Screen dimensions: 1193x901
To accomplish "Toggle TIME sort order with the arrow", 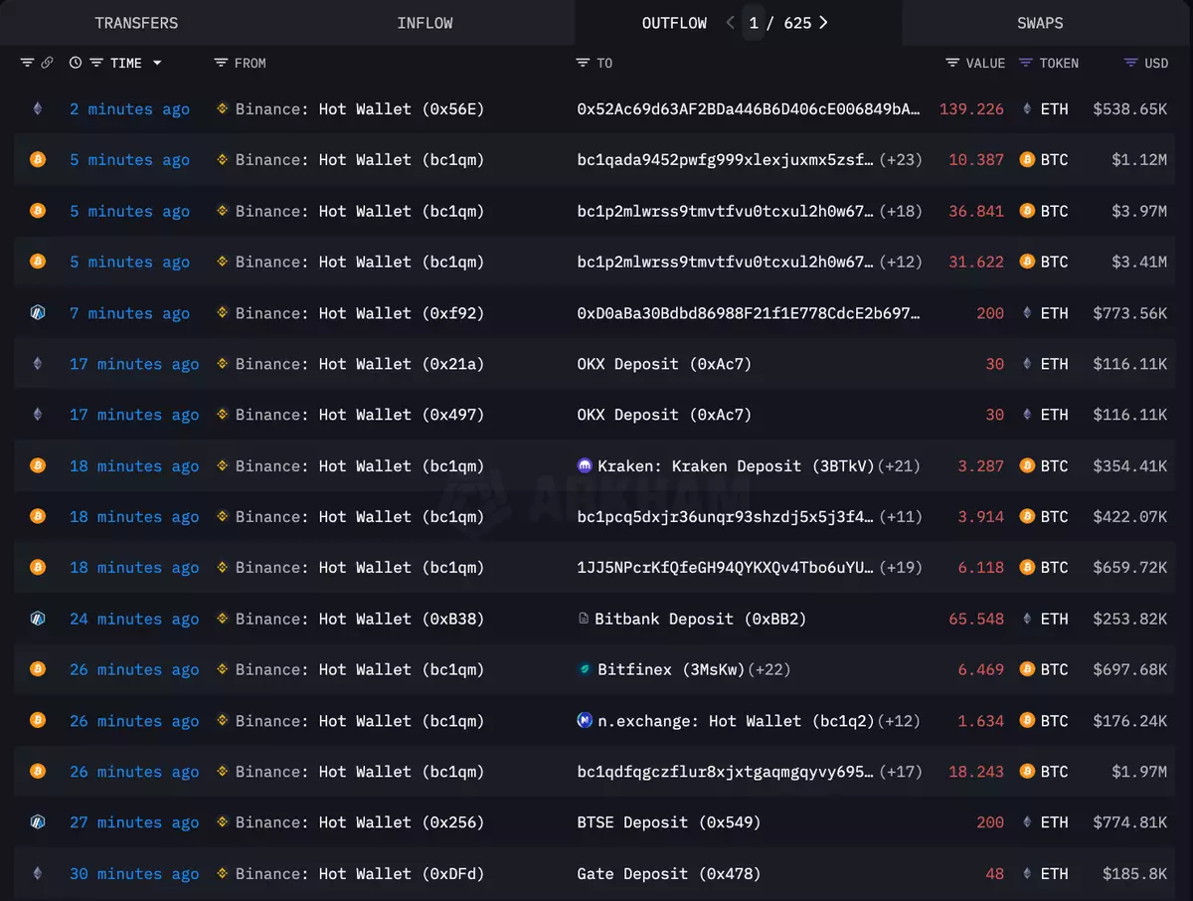I will tap(157, 63).
